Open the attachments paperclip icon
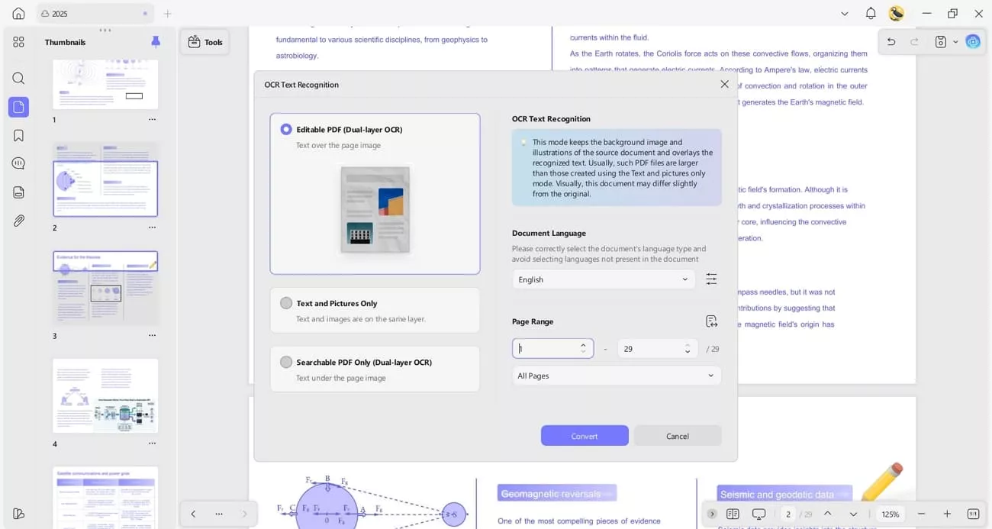The width and height of the screenshot is (992, 529). coord(18,221)
